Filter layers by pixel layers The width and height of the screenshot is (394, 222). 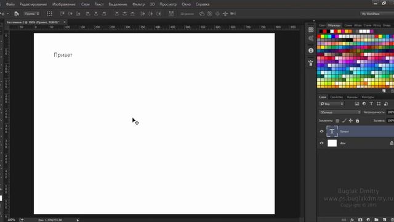[x=357, y=104]
